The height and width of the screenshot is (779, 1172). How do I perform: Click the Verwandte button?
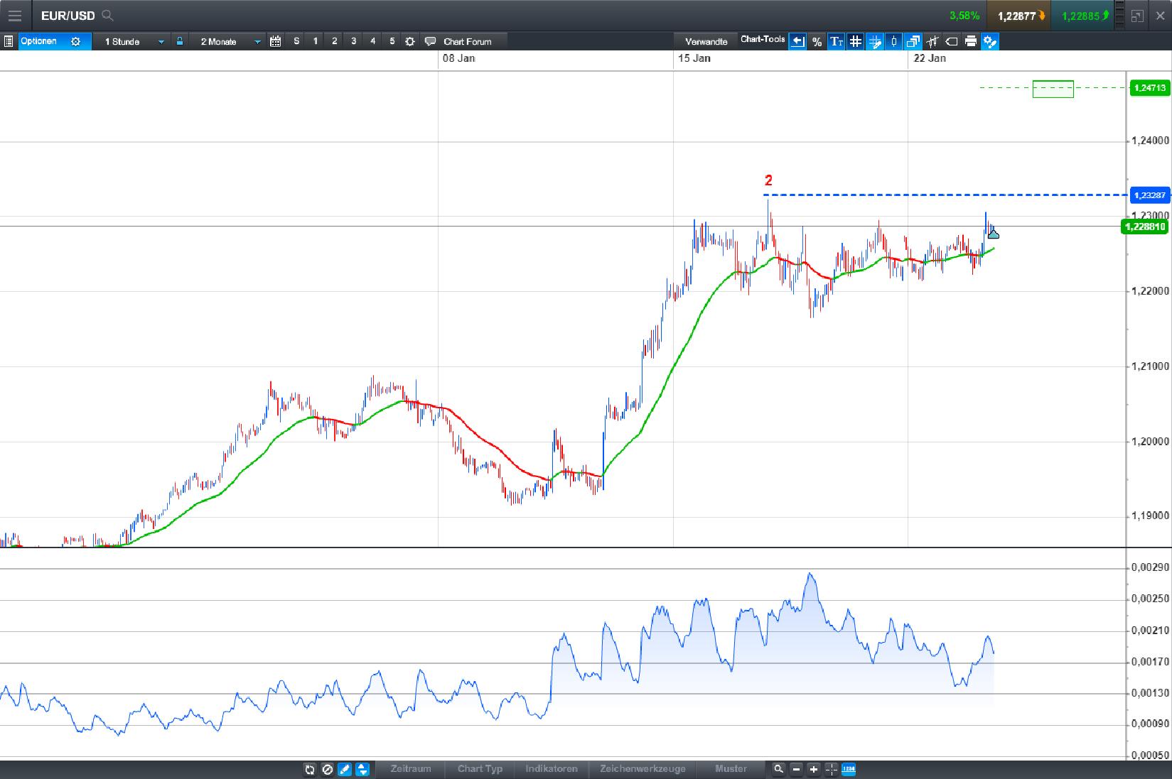pos(706,41)
